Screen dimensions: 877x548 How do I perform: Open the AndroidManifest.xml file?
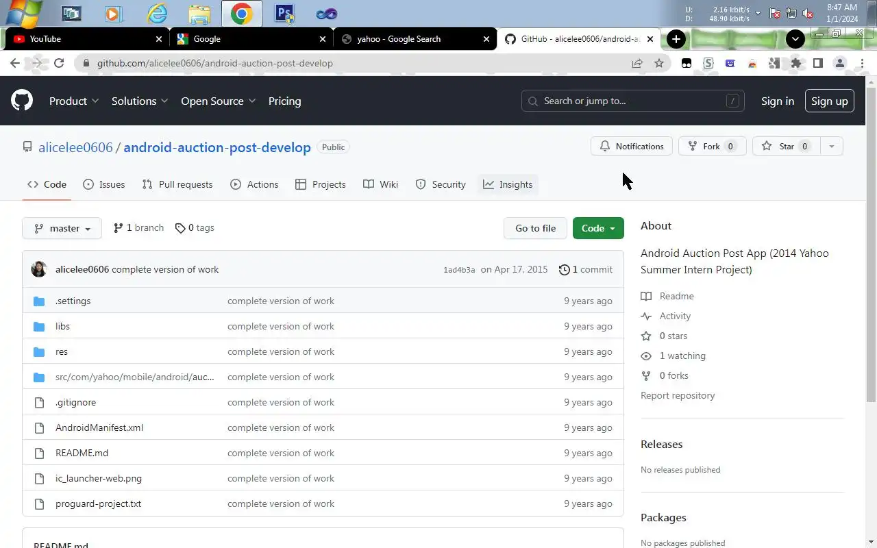tap(99, 427)
